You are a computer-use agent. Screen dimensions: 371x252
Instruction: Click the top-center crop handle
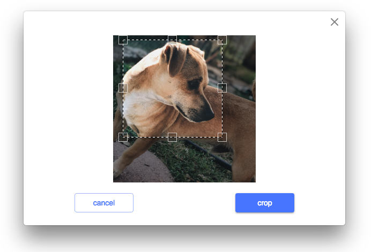(x=172, y=40)
